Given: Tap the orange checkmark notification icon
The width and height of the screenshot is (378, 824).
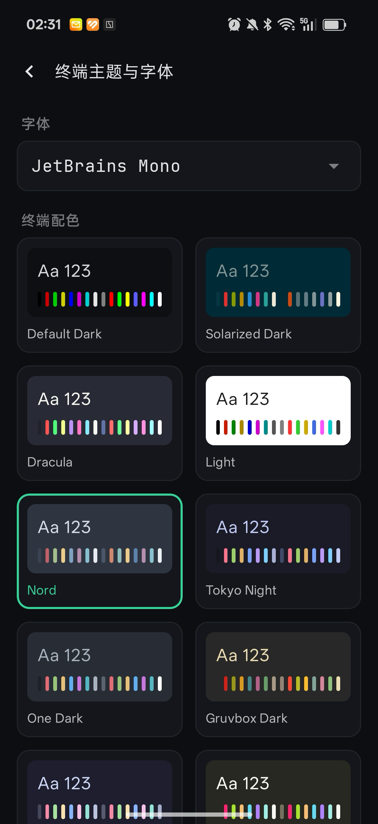Looking at the screenshot, I should click(93, 25).
